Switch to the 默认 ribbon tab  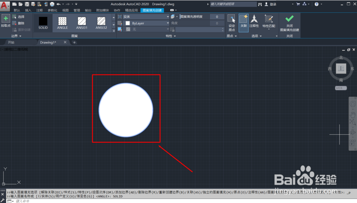[x=17, y=10]
